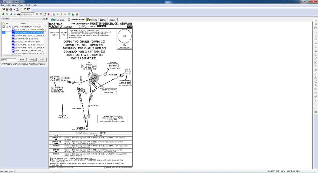Click the pink pointer tool icon

tap(49, 14)
